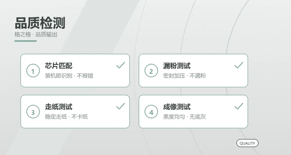Click the 格之格 · 品质输出 subtitle
The height and width of the screenshot is (155, 291).
coord(36,34)
